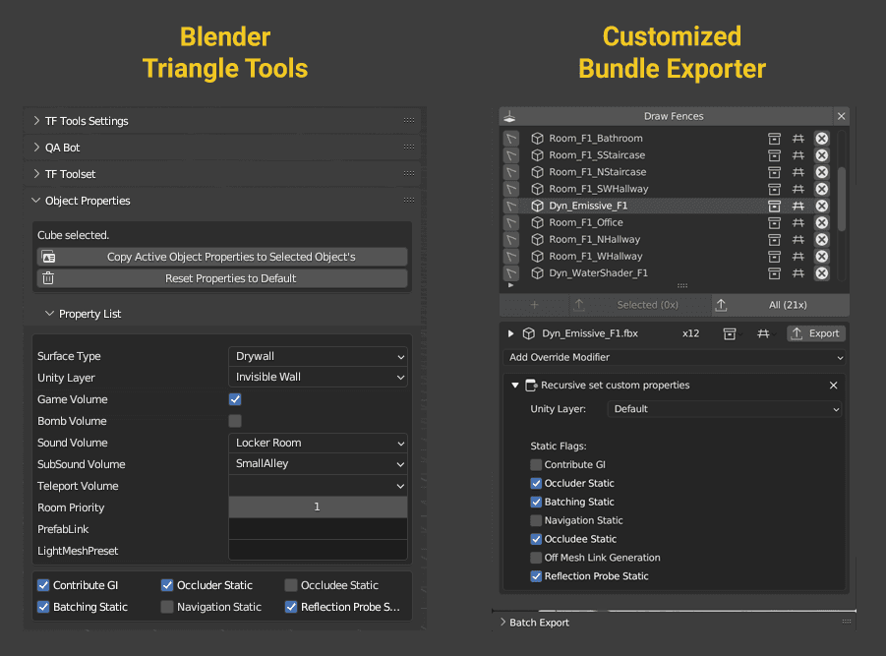Click mesh cube icon of Room_F1_SStaircase
Viewport: 886px width, 656px height.
tap(537, 155)
